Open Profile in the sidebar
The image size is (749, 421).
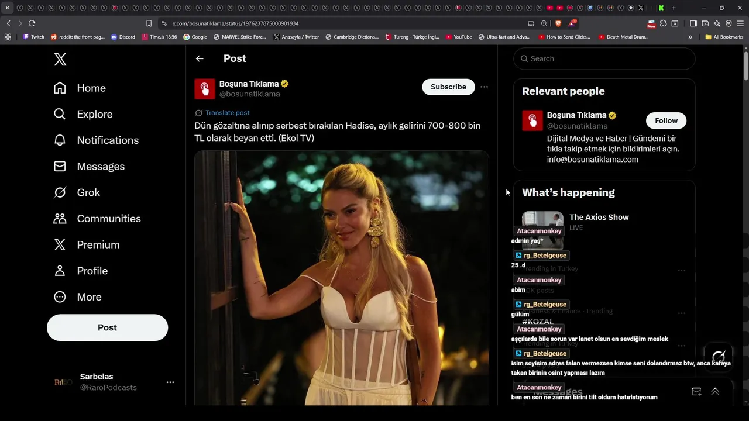click(x=80, y=271)
